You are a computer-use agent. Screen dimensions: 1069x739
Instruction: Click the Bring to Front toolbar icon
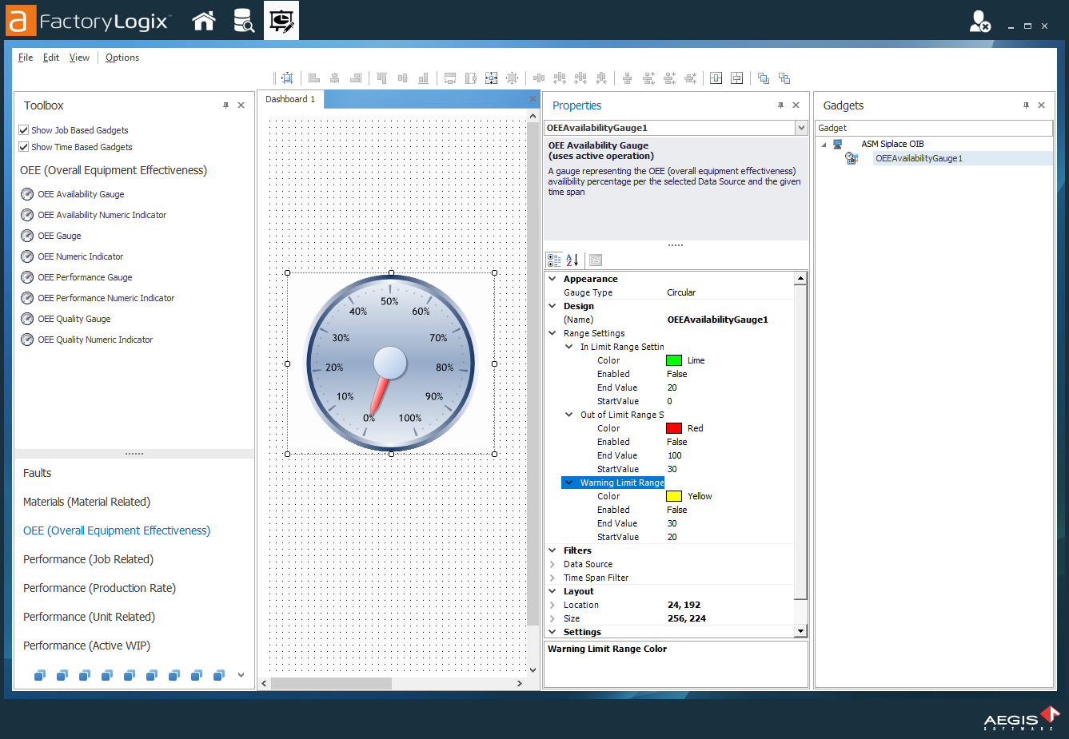point(764,78)
